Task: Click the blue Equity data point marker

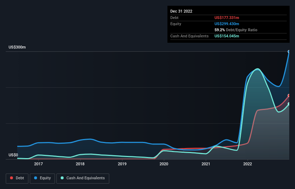Action: (289, 51)
